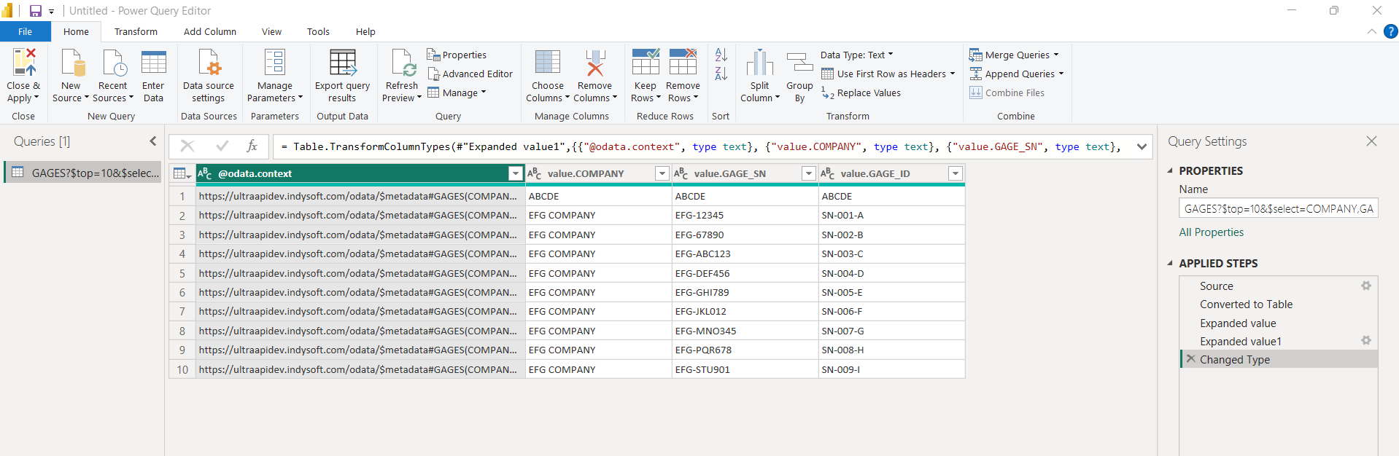1399x456 pixels.
Task: Select the Converted to Table step
Action: pos(1246,304)
